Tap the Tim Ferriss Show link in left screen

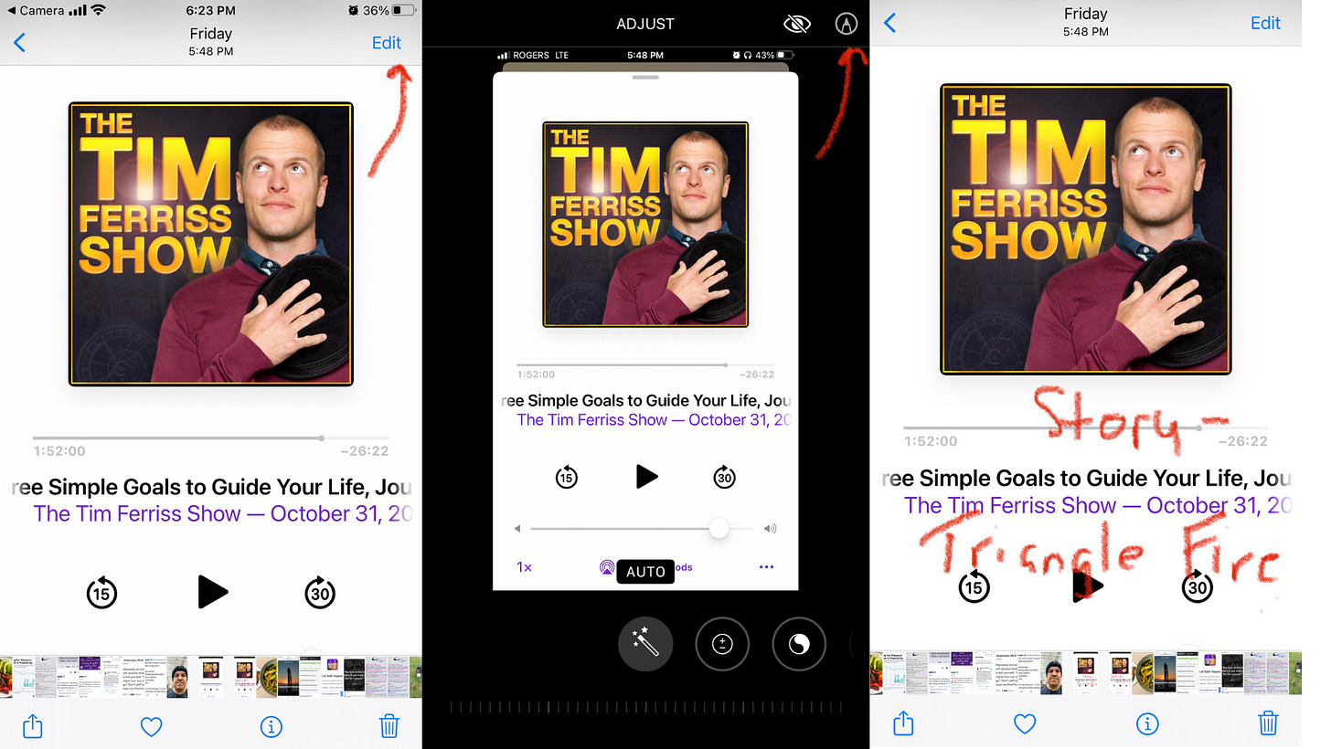click(223, 513)
